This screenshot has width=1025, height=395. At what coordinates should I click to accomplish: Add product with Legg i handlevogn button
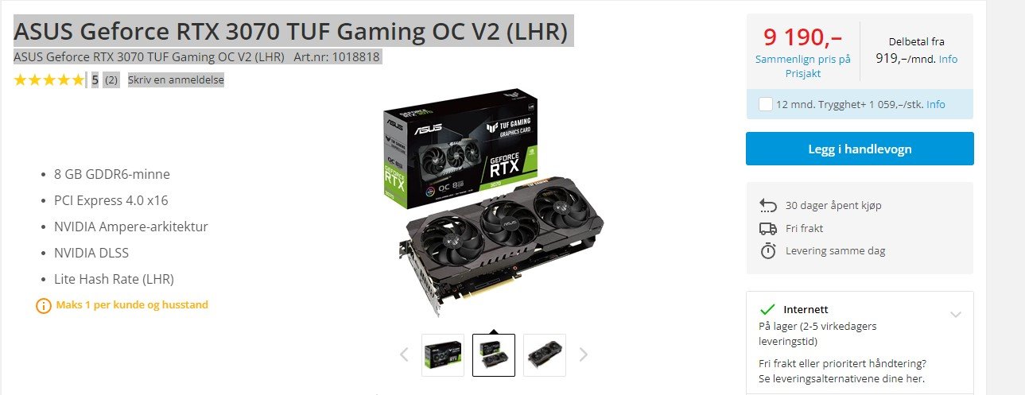click(x=860, y=149)
